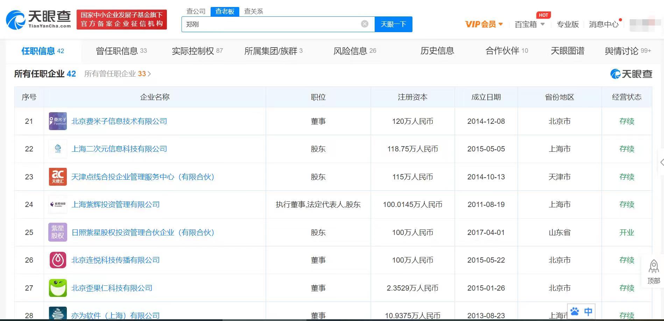Open the 实际控制权 87 tab
Image resolution: width=664 pixels, height=321 pixels.
click(197, 51)
